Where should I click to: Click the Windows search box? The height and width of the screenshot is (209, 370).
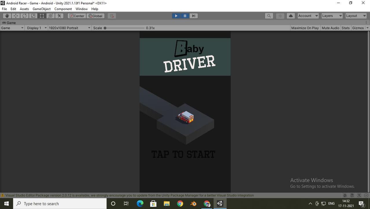pyautogui.click(x=60, y=204)
